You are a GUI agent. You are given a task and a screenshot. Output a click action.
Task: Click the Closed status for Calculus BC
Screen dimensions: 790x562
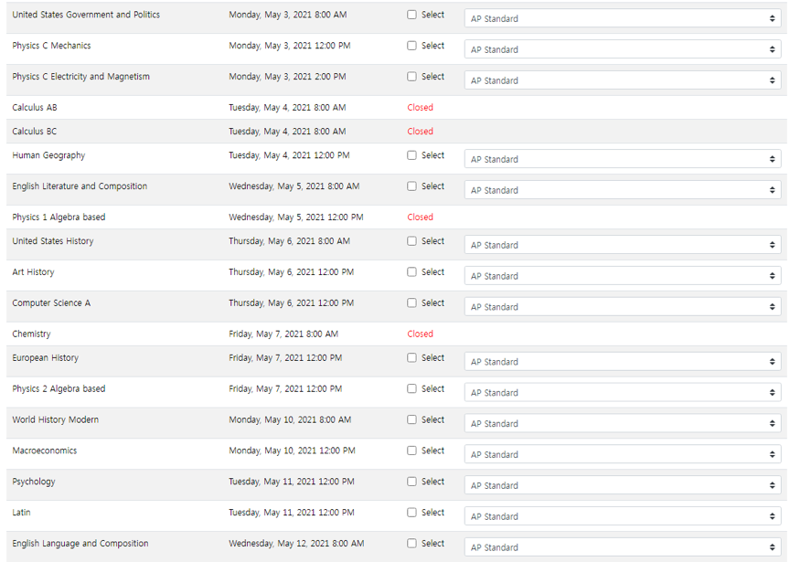(x=421, y=132)
